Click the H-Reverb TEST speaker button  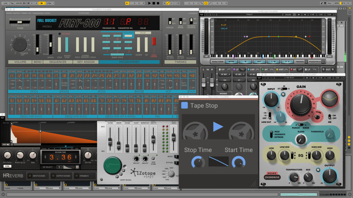pos(6,144)
